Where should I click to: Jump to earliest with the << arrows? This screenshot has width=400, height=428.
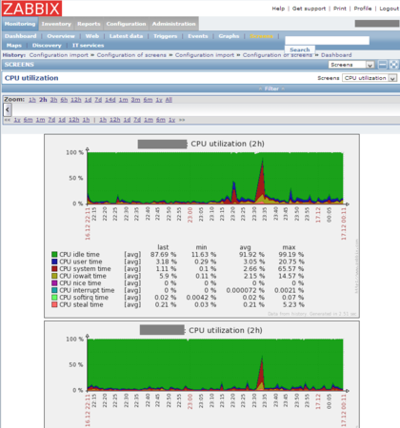pos(7,120)
